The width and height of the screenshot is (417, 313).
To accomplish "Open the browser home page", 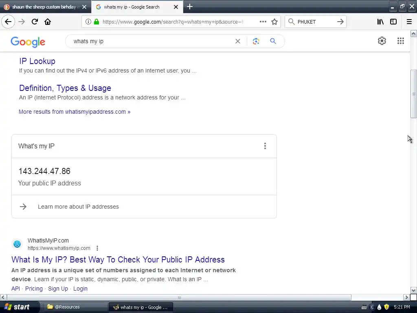I will (48, 22).
